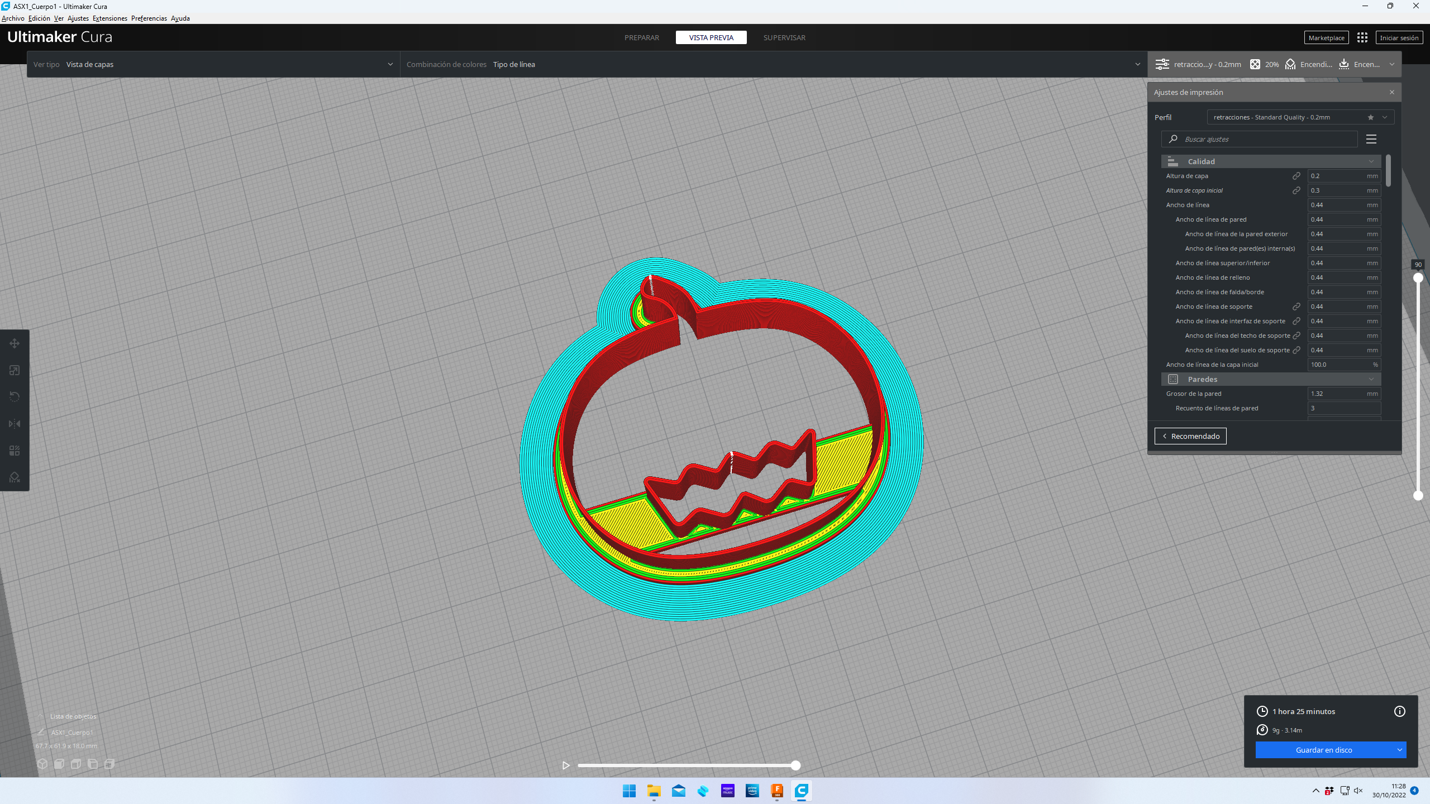Open the Ver tipo dropdown

tap(213, 64)
